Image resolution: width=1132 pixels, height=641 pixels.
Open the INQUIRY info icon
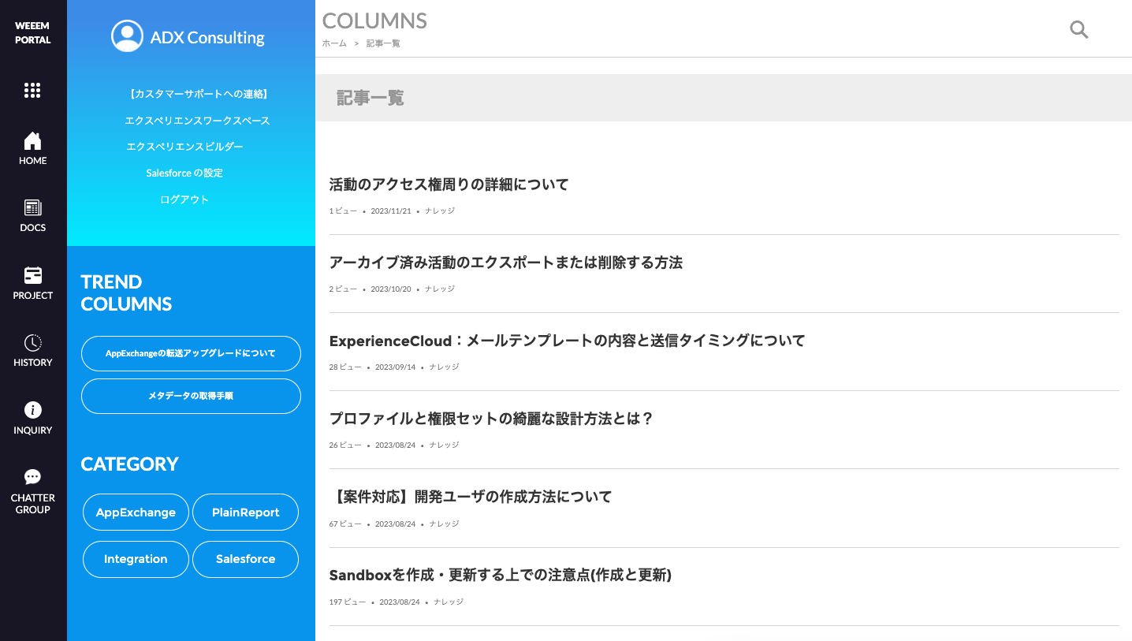click(x=32, y=410)
